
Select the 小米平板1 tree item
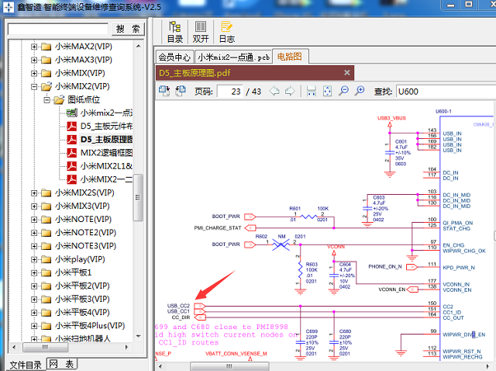[x=73, y=272]
